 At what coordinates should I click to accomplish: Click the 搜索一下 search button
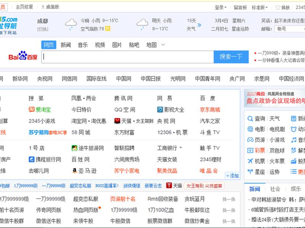[231, 57]
